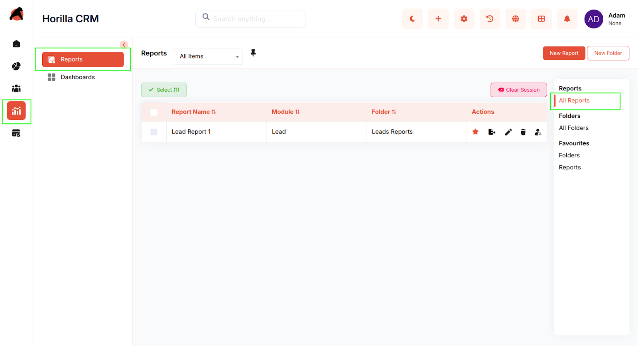Click the Search anything input field
638x346 pixels.
point(255,19)
